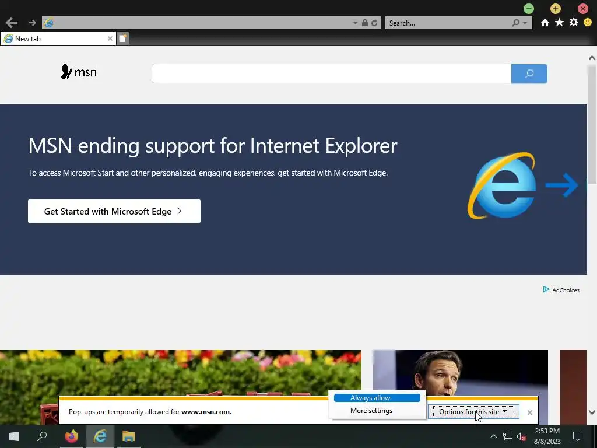Open Tools menu via gear icon

(574, 23)
